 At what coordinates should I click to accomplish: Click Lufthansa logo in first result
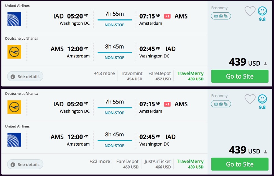[14, 52]
